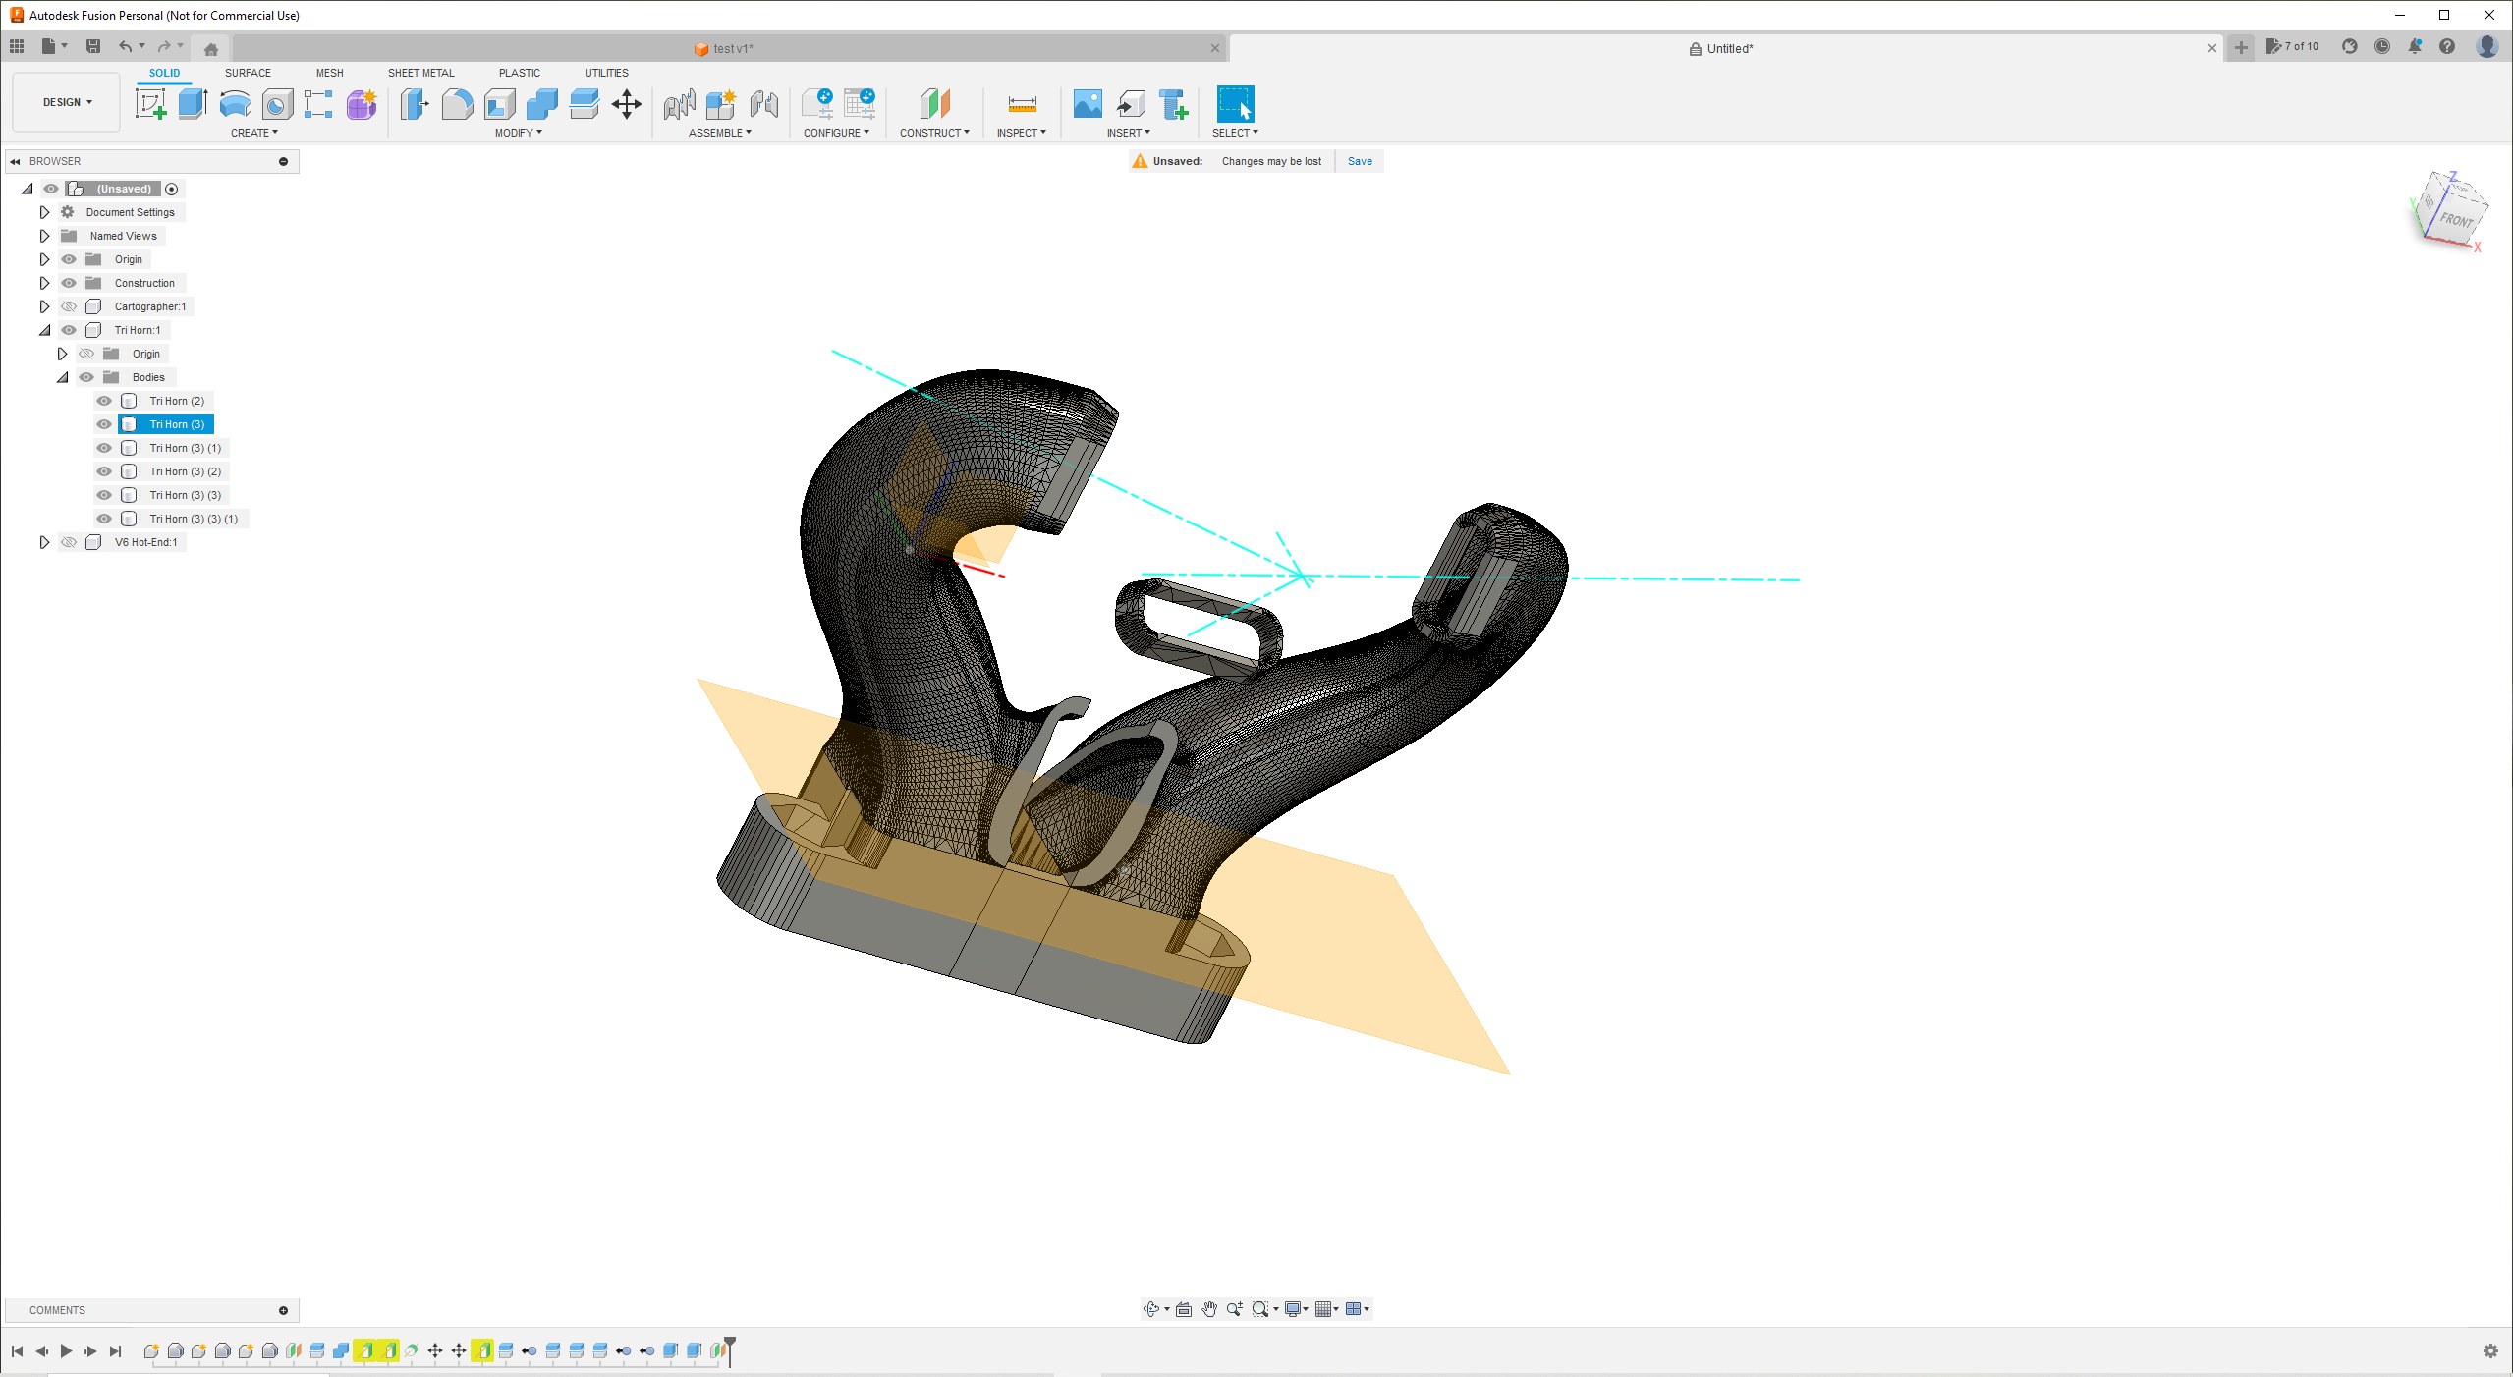The height and width of the screenshot is (1377, 2513).
Task: Expand the Document Settings node
Action: tap(44, 212)
